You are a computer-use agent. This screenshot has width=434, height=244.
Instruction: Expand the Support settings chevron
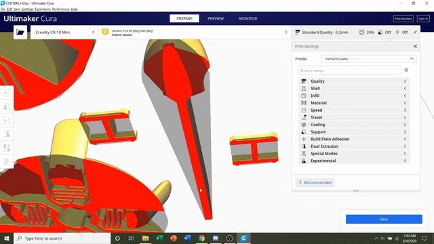coord(405,132)
